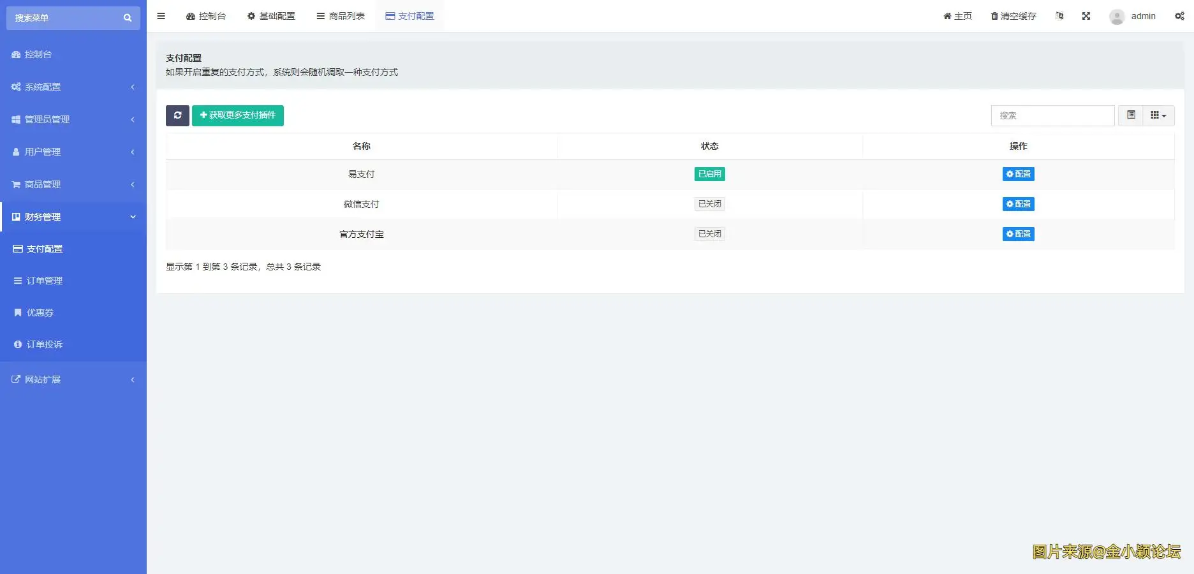Toggle 微信支付 status showing 已关闭
The width and height of the screenshot is (1194, 574).
point(709,203)
